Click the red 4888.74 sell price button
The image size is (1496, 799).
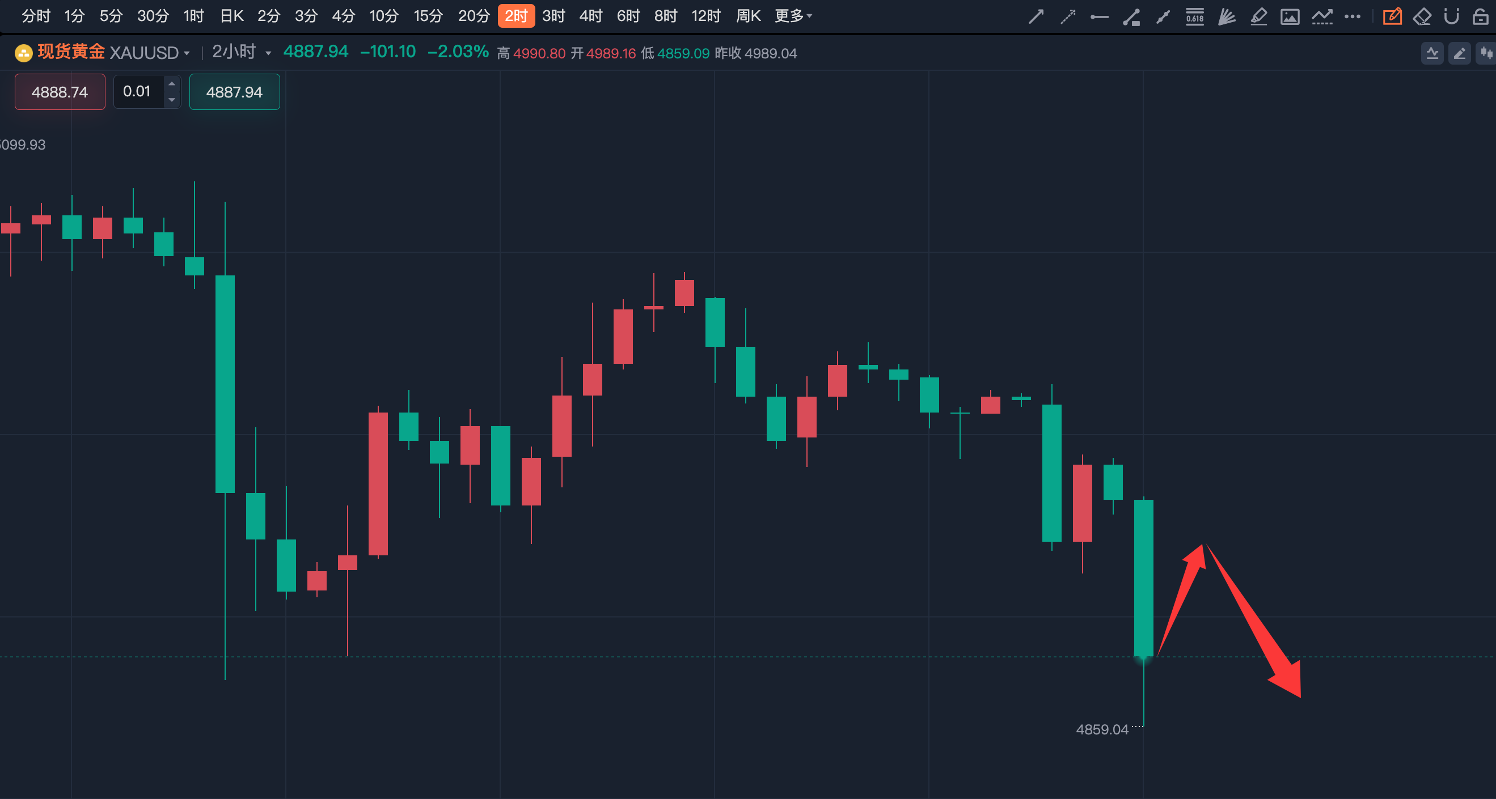pyautogui.click(x=60, y=92)
